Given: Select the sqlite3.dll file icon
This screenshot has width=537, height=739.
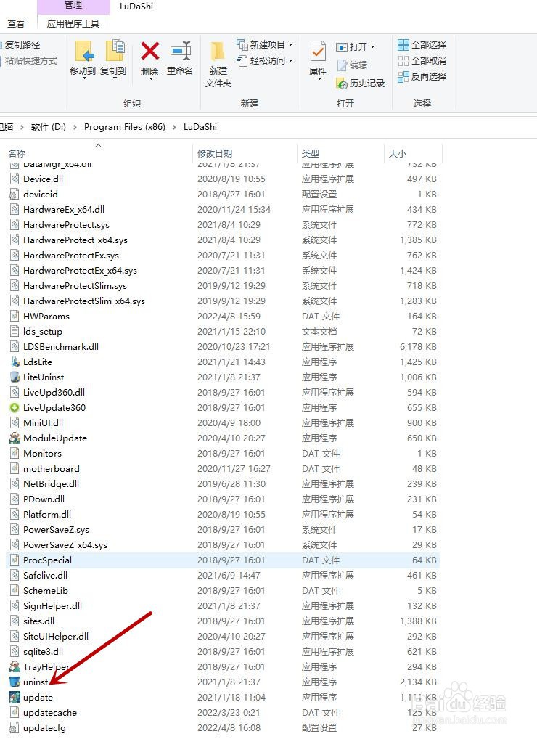Looking at the screenshot, I should click(15, 651).
